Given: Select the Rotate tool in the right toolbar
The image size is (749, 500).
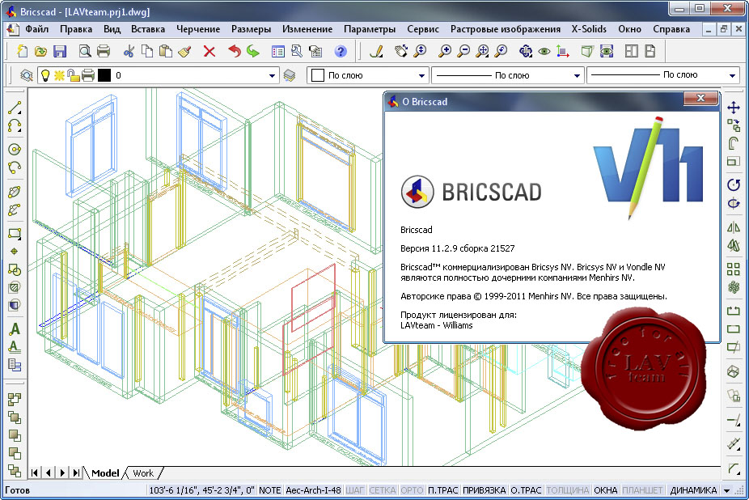Looking at the screenshot, I should (734, 185).
